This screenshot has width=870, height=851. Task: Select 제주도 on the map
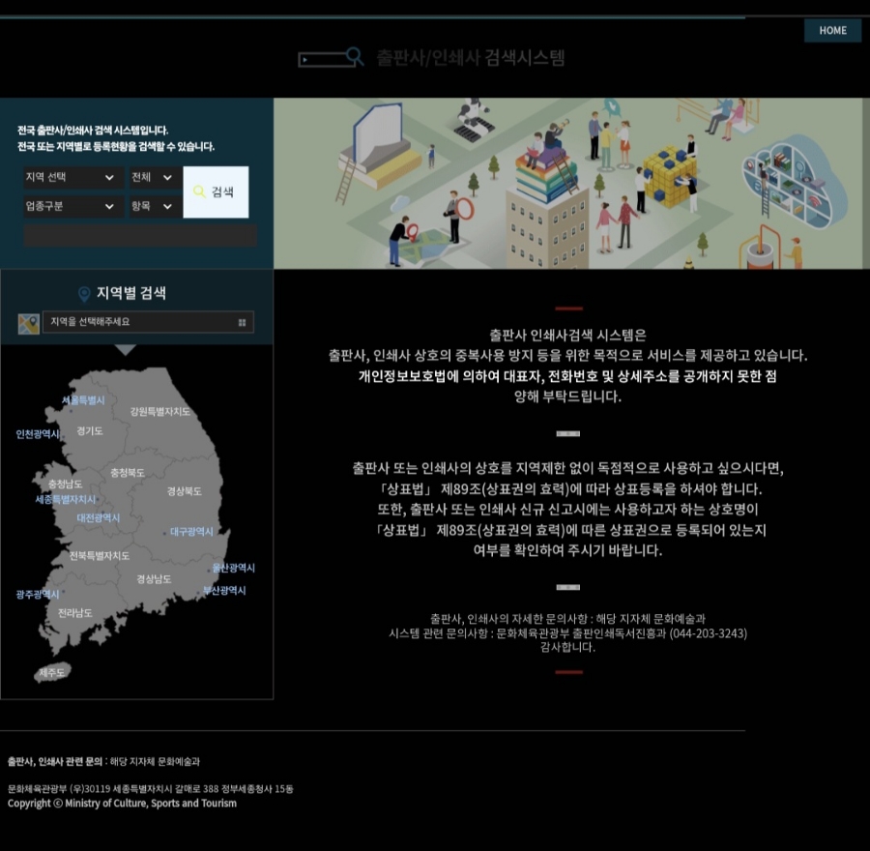pos(51,673)
